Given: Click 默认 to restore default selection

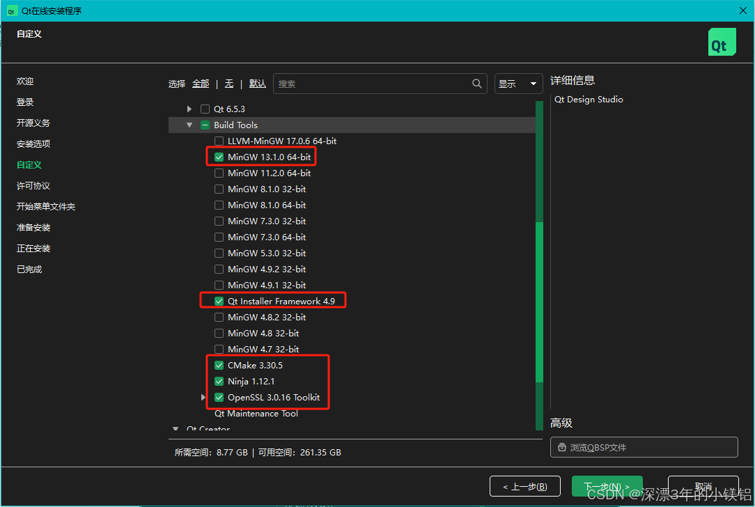Looking at the screenshot, I should [258, 84].
